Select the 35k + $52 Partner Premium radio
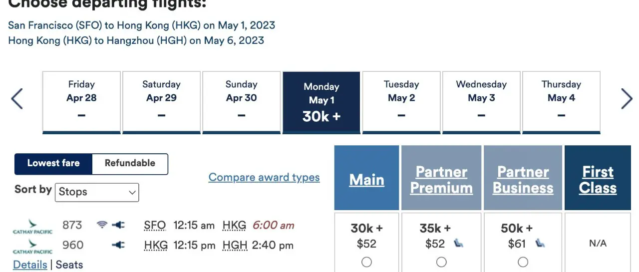 click(x=441, y=262)
